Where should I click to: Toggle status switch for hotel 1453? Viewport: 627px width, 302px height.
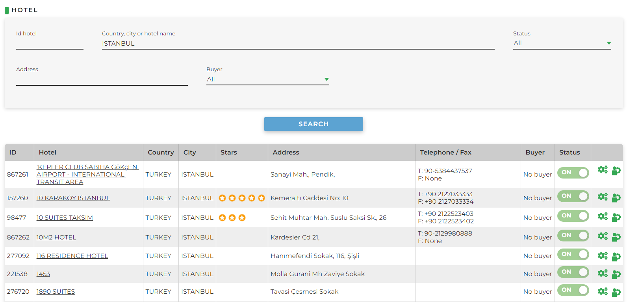[x=573, y=272]
